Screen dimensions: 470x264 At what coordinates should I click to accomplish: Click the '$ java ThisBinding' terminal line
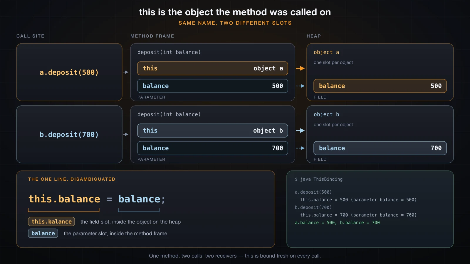319,179
